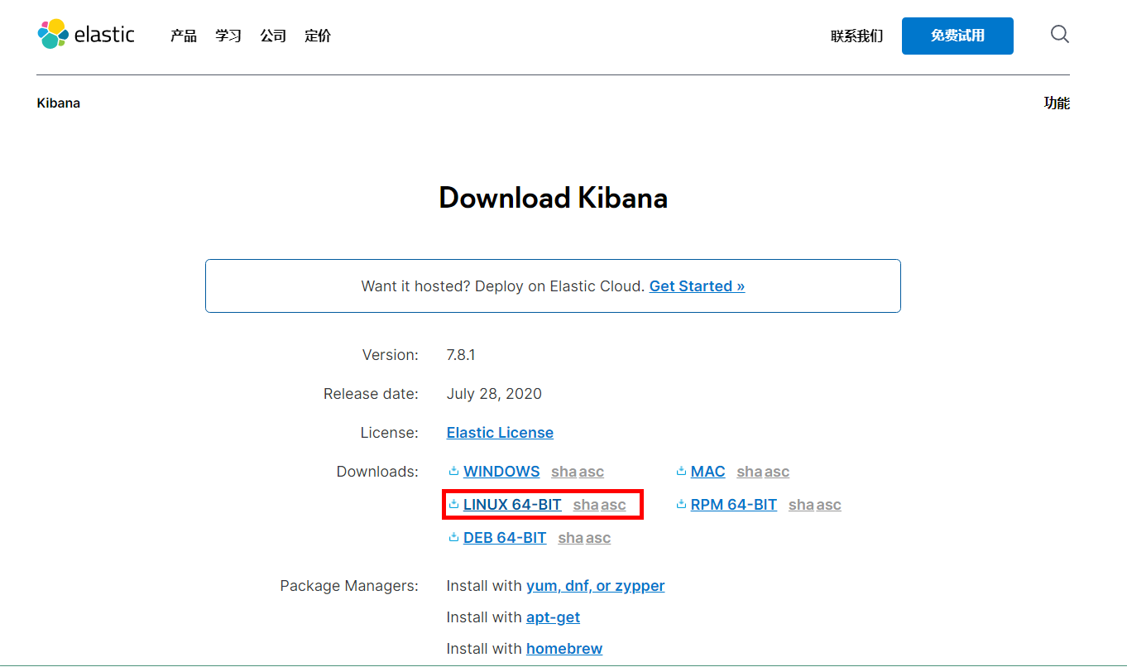
Task: Open the Elastic License link
Action: click(500, 433)
